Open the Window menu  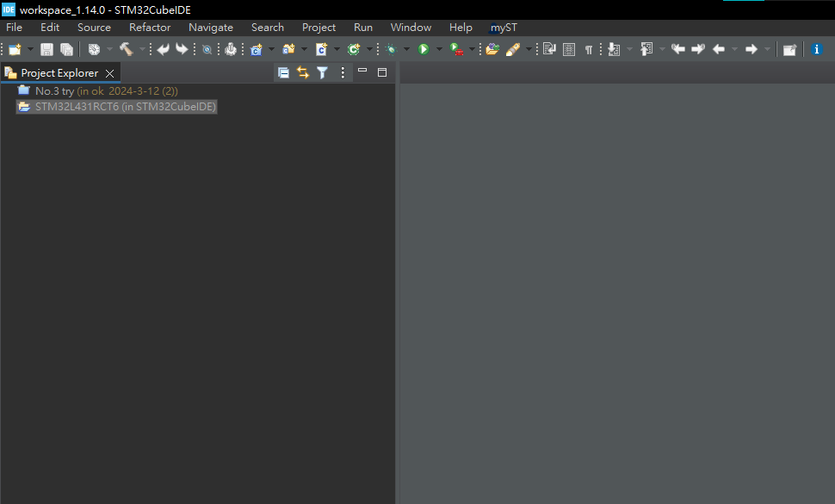pyautogui.click(x=411, y=28)
